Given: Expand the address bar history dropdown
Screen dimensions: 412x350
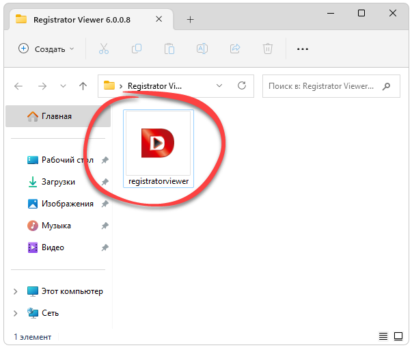Looking at the screenshot, I should pos(219,85).
